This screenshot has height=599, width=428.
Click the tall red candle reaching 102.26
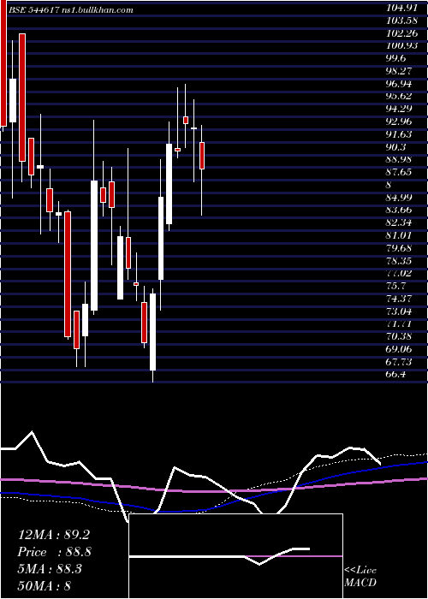(x=22, y=98)
